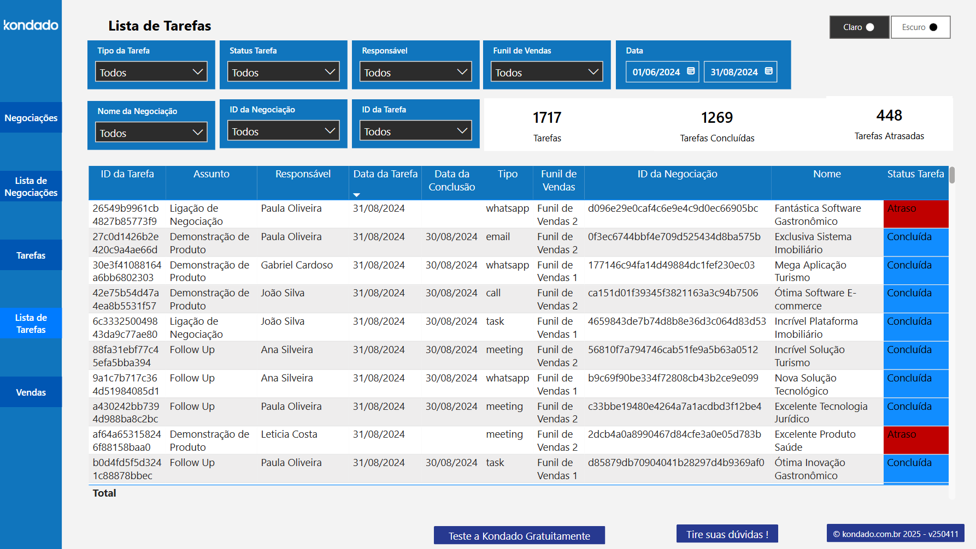
Task: Expand the Nome da Negociação dropdown
Action: tap(151, 132)
